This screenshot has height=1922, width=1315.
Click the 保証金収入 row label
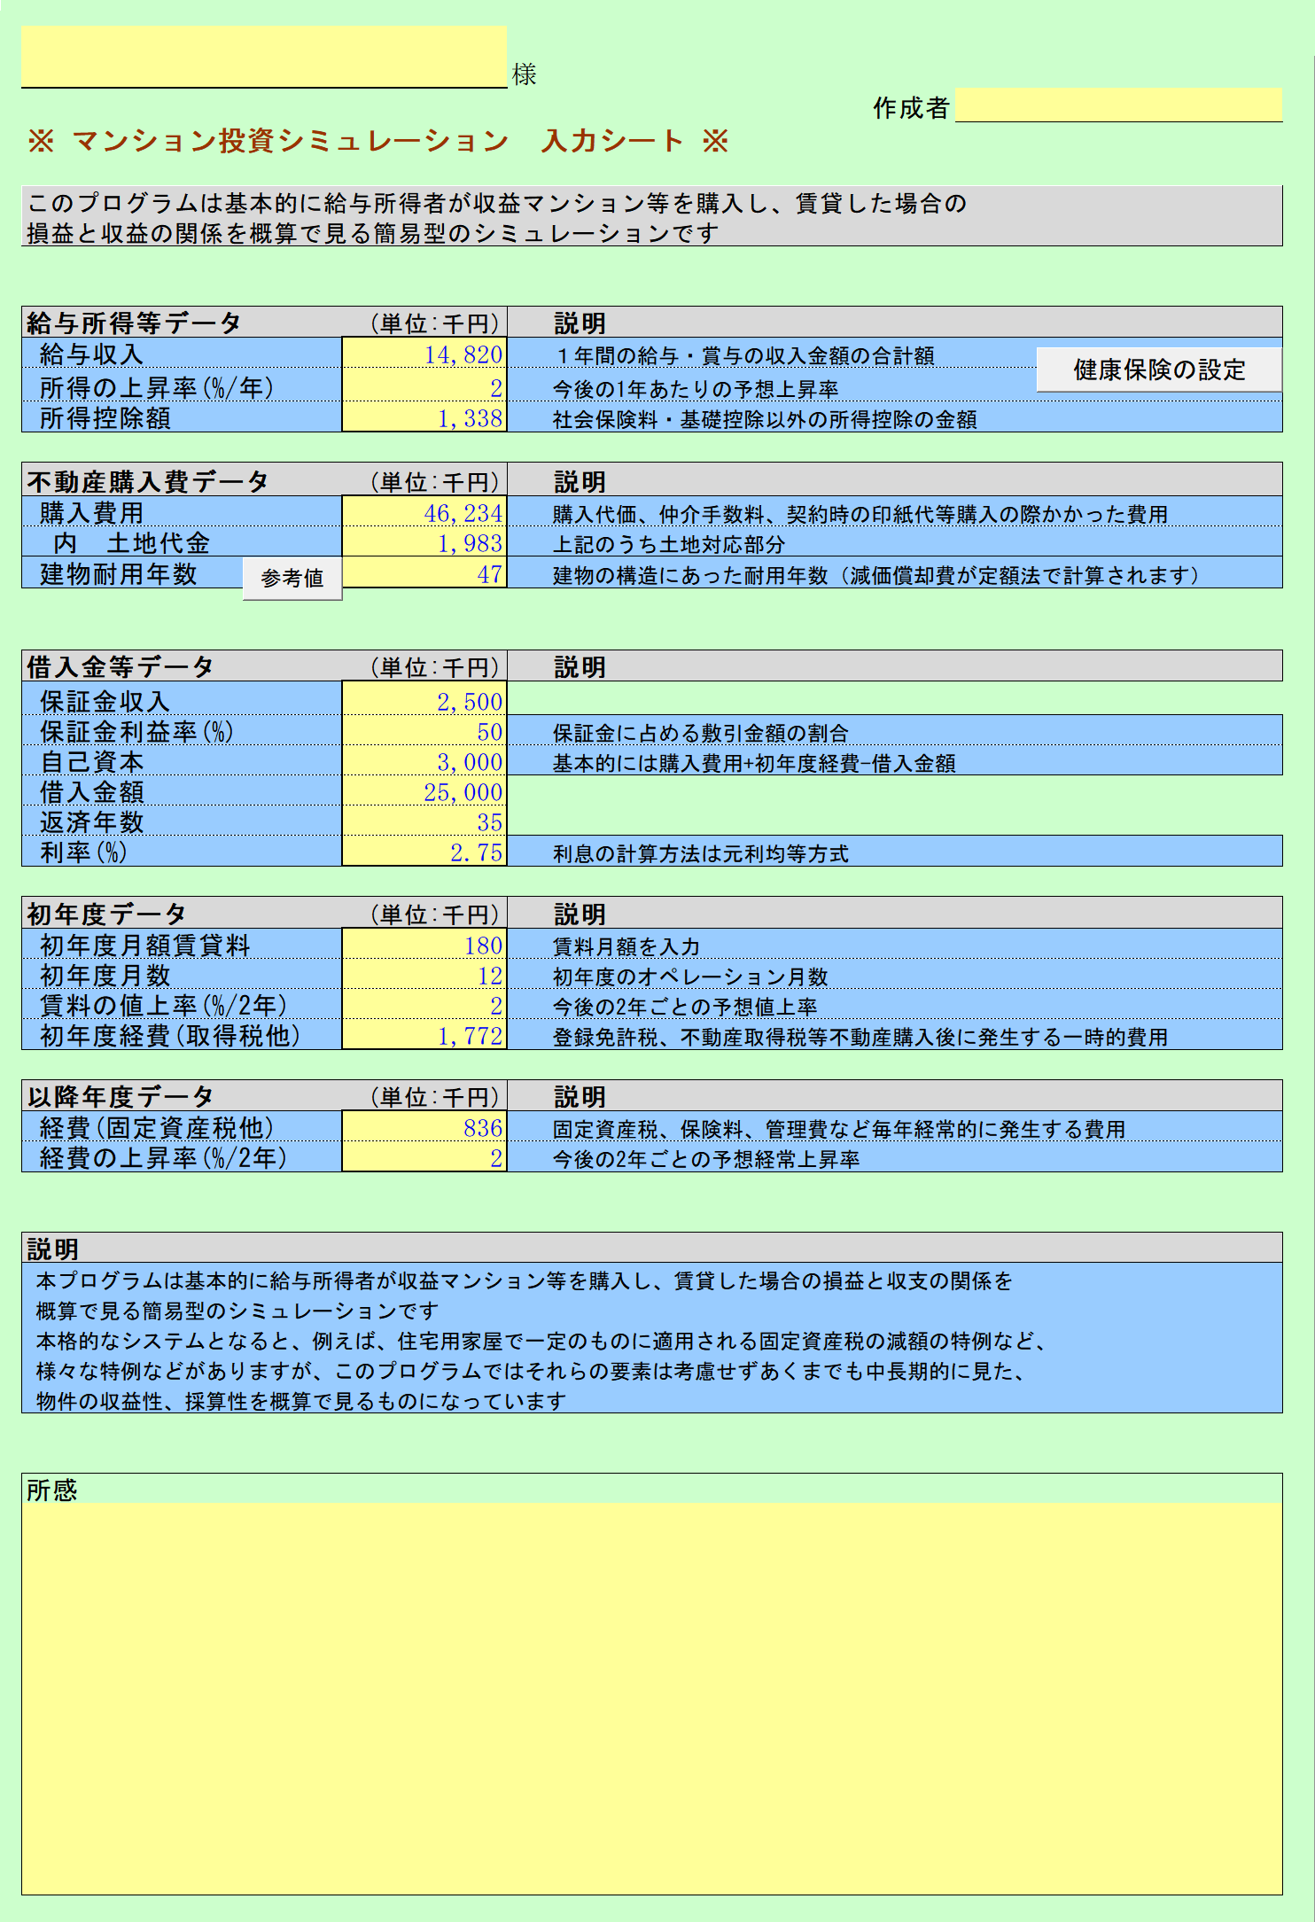[105, 701]
